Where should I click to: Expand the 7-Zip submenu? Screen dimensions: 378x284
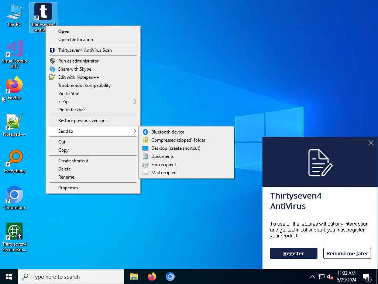click(135, 102)
